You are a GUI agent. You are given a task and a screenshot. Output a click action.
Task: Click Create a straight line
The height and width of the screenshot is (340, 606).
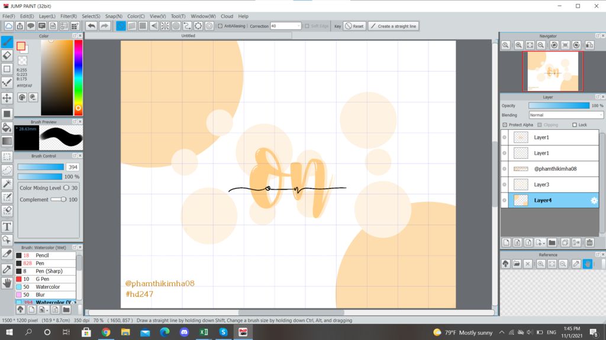click(x=394, y=26)
